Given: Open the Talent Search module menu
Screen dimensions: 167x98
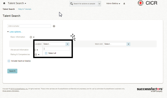Looking at the screenshot, I should pos(17,3).
